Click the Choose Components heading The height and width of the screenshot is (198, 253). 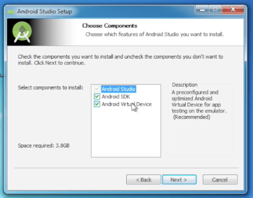(x=110, y=26)
